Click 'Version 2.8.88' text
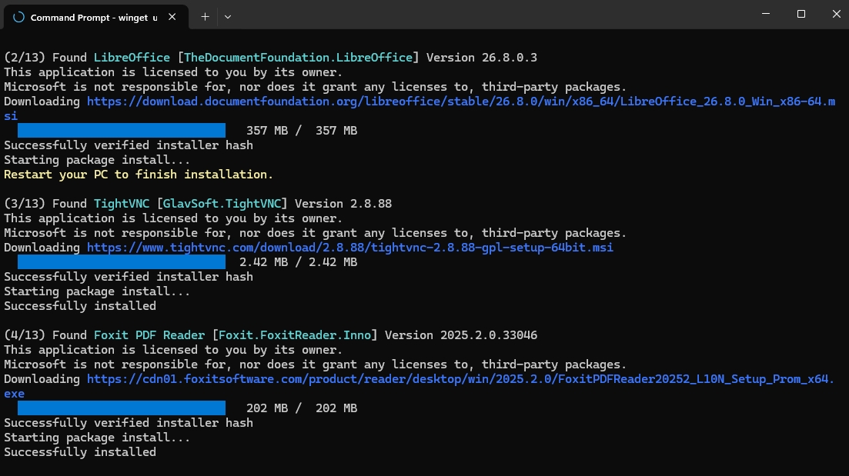Image resolution: width=849 pixels, height=476 pixels. tap(343, 204)
